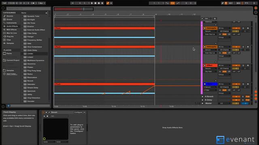Click the Arrangement Record button
Image resolution: width=259 pixels, height=145 pixels.
click(x=99, y=3)
